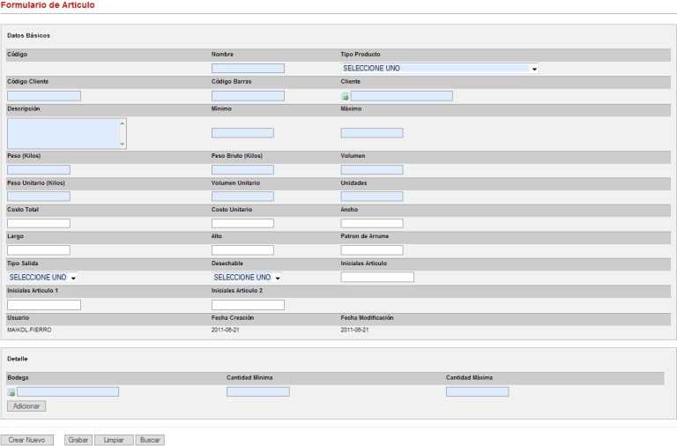Click the Costo Total input
Viewport: 677px width, 446px height.
click(x=38, y=224)
